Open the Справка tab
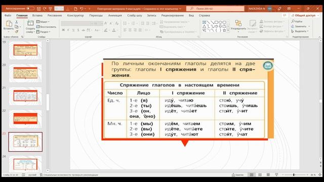The width and height of the screenshot is (324, 182). coord(205,16)
